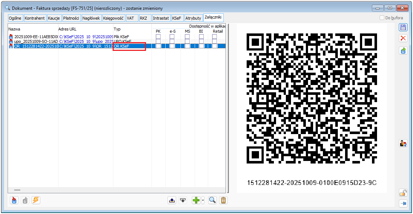Switch to the Płatności tab
The height and width of the screenshot is (214, 413).
point(72,18)
